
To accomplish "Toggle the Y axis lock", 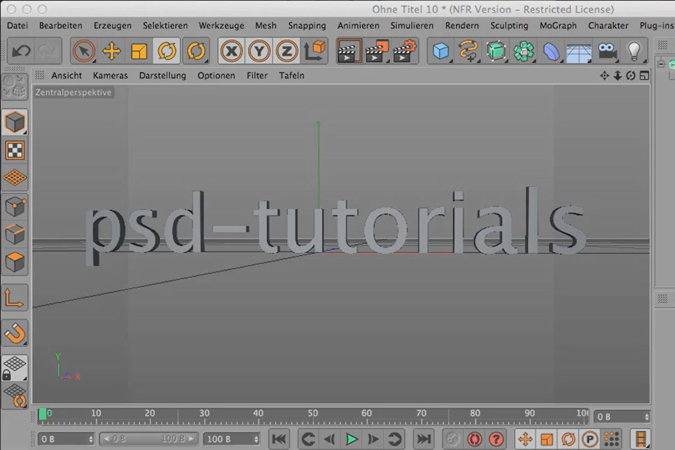I will pyautogui.click(x=259, y=52).
